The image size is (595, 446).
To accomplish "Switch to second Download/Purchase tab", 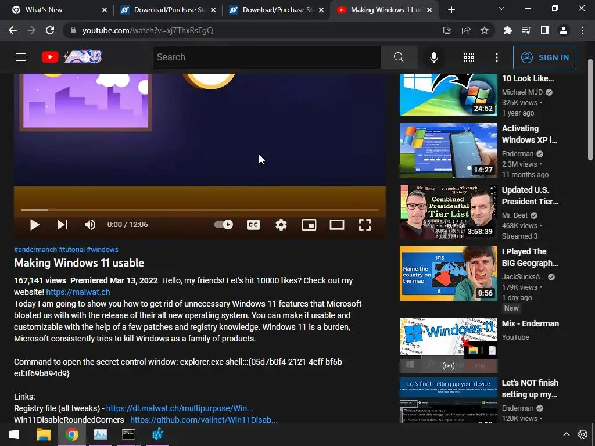I will coord(278,10).
